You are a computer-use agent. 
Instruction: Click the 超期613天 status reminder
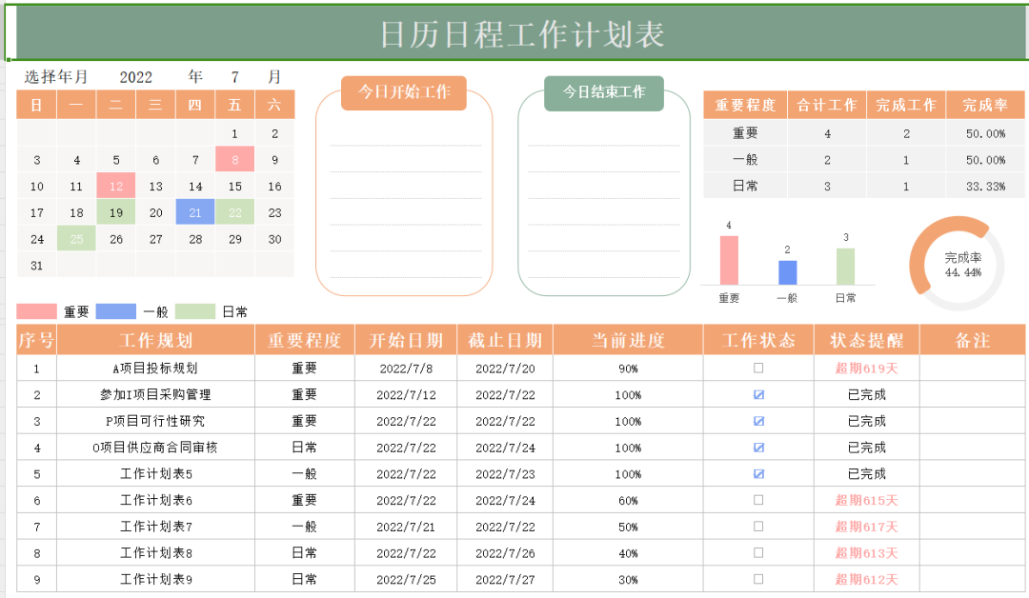click(866, 552)
